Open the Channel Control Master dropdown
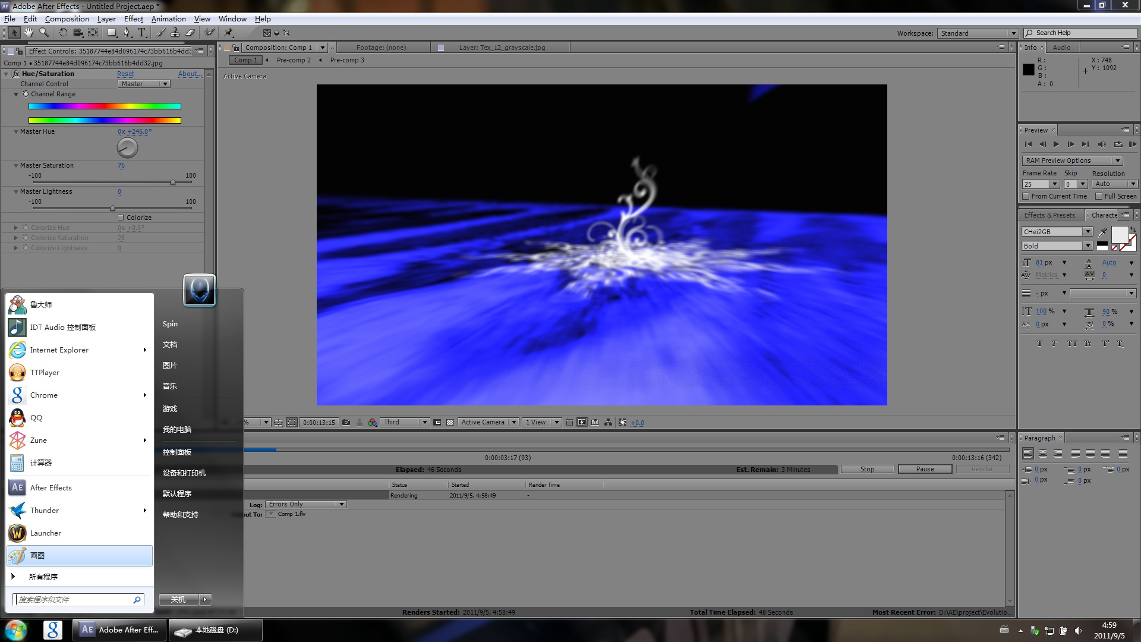Image resolution: width=1141 pixels, height=642 pixels. 144,84
